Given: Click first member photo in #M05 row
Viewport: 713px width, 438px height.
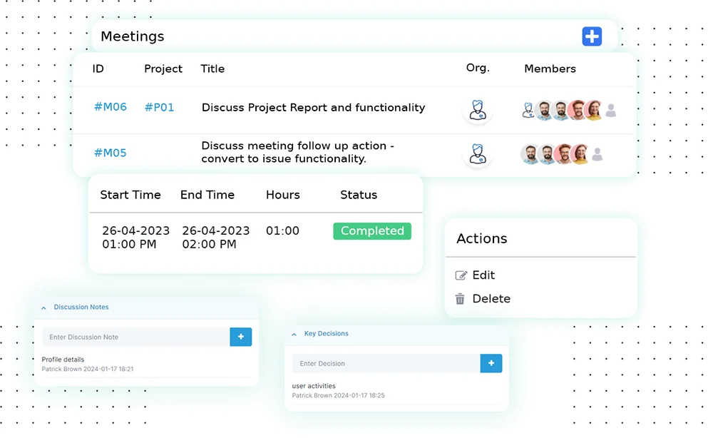Looking at the screenshot, I should [x=530, y=154].
